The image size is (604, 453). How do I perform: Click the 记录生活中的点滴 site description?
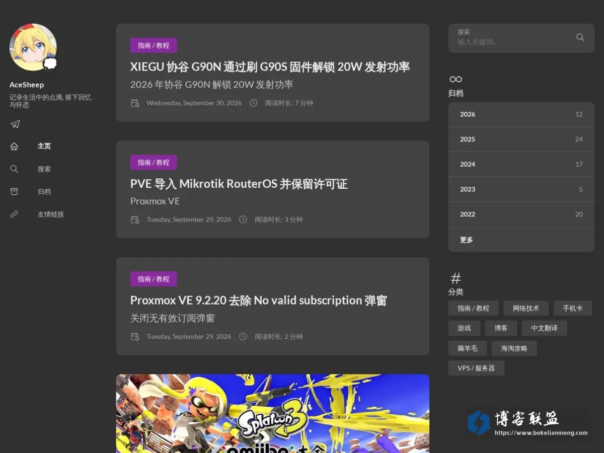pyautogui.click(x=50, y=101)
